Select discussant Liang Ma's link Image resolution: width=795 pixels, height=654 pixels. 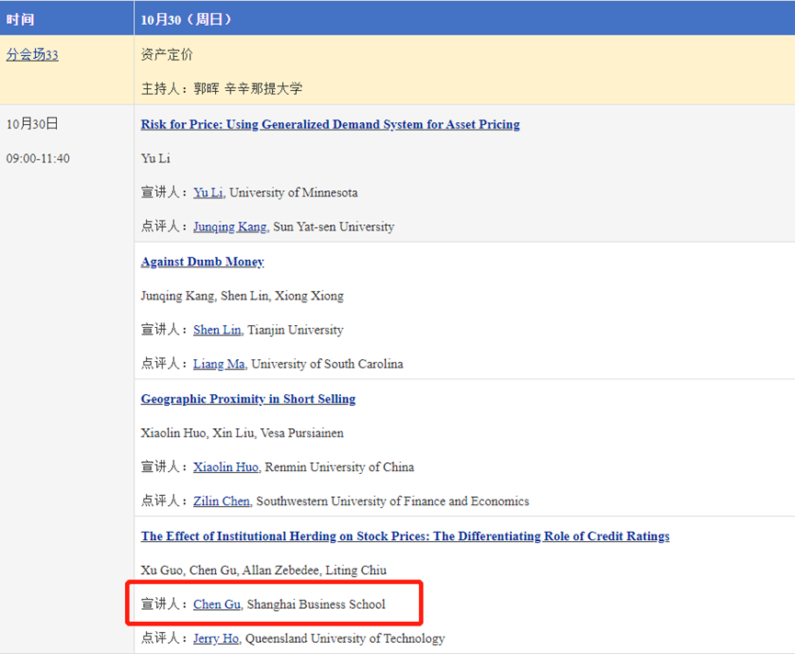pos(219,364)
